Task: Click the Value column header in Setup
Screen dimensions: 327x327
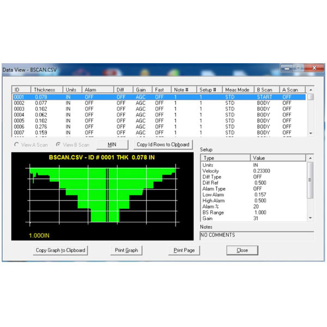Action: (277, 158)
